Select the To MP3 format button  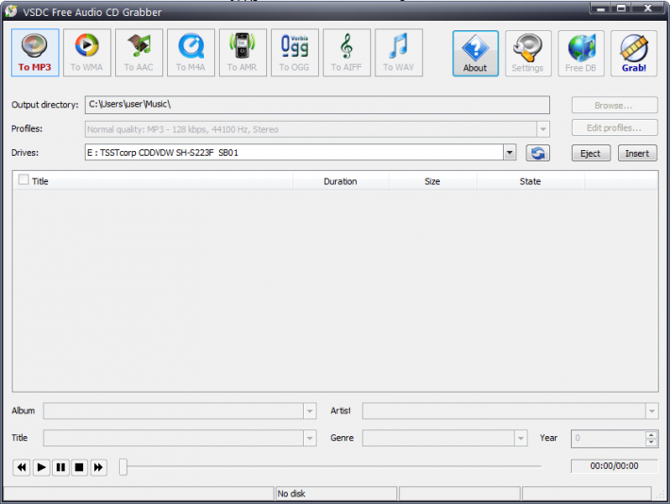point(35,53)
